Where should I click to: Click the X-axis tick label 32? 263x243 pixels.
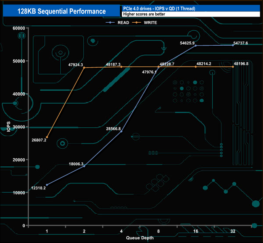point(233,231)
